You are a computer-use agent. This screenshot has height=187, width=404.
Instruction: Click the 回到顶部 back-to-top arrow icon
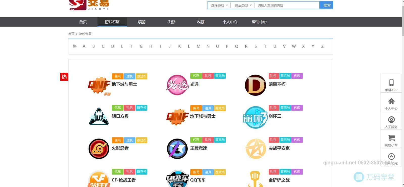click(391, 156)
